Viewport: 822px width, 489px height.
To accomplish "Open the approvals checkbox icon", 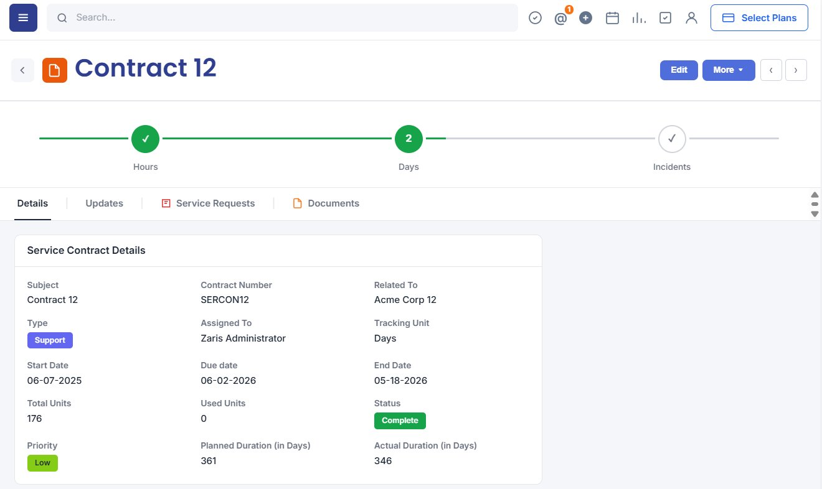I will click(665, 18).
